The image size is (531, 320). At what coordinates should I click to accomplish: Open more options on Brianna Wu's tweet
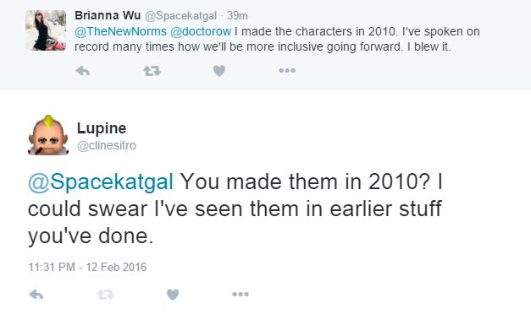(287, 71)
